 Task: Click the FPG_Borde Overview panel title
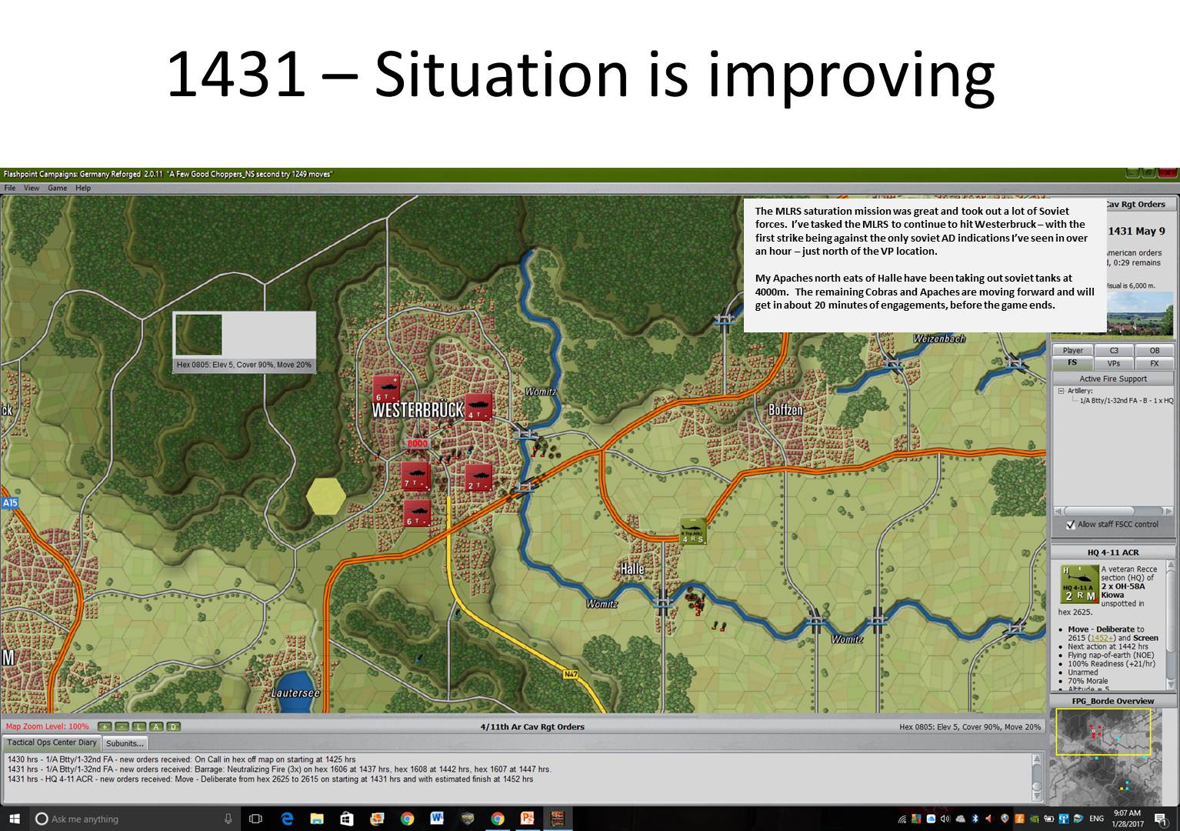pos(1113,701)
